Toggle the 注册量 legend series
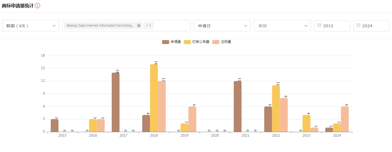The width and height of the screenshot is (392, 152). point(222,42)
